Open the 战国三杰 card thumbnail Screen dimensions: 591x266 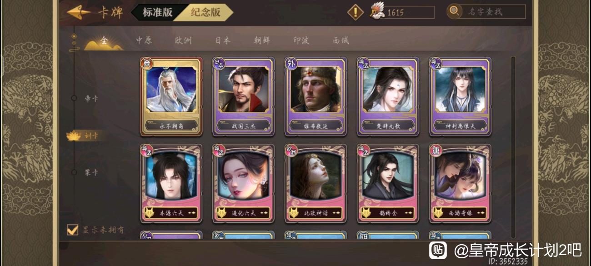click(x=244, y=96)
